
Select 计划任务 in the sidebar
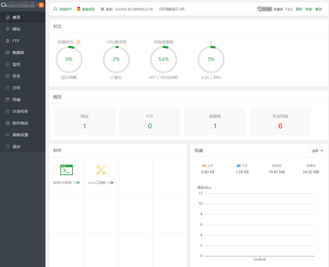[20, 111]
